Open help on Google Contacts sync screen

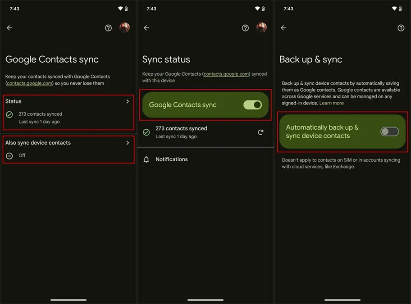pyautogui.click(x=108, y=28)
